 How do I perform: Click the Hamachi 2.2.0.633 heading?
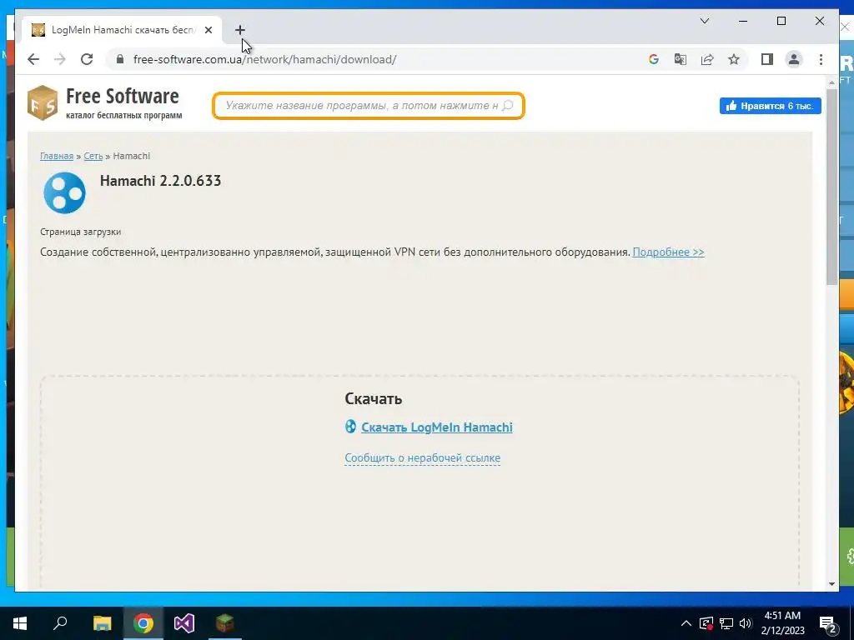[x=161, y=181]
